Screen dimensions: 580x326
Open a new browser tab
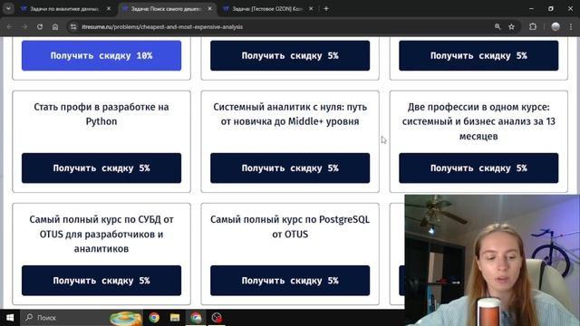(326, 8)
